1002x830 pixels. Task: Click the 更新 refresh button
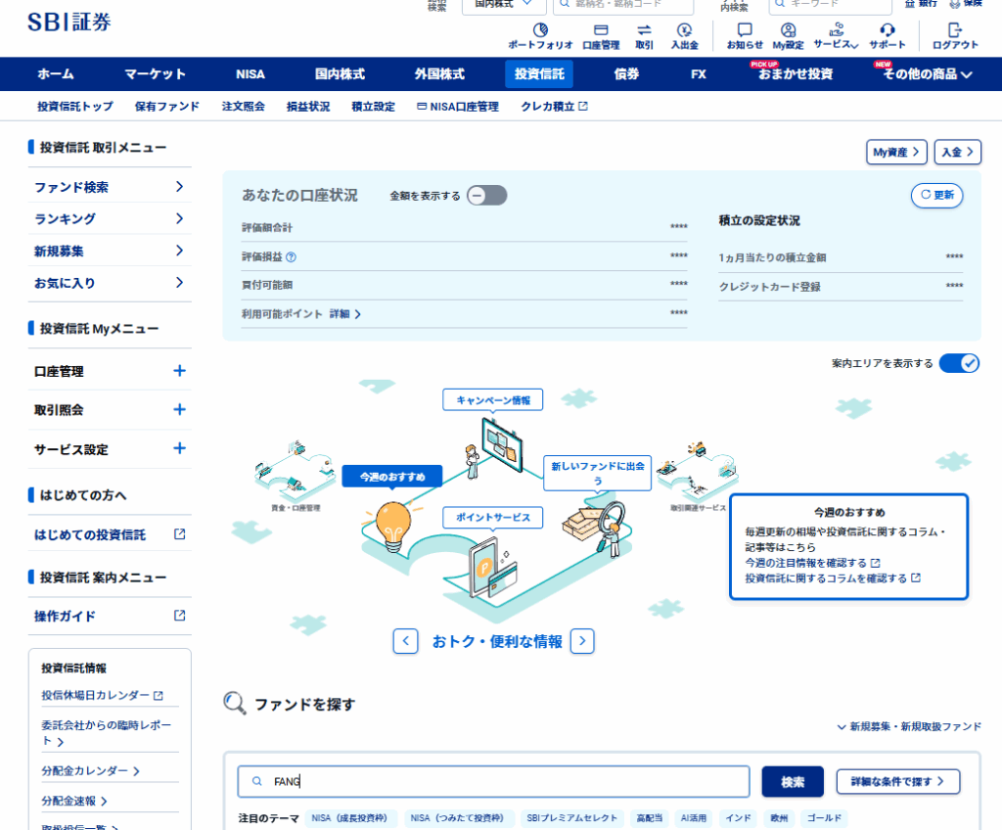936,195
